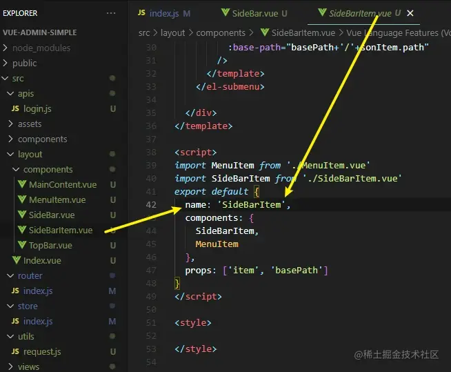Open login.js in the explorer
The height and width of the screenshot is (372, 451).
37,109
